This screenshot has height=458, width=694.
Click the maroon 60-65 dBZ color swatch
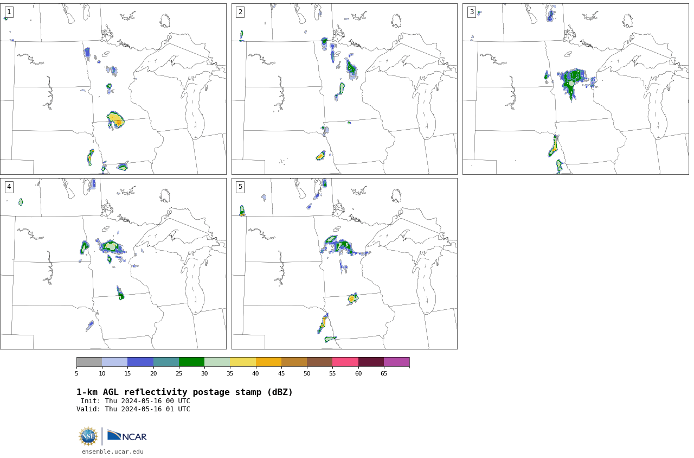371,362
